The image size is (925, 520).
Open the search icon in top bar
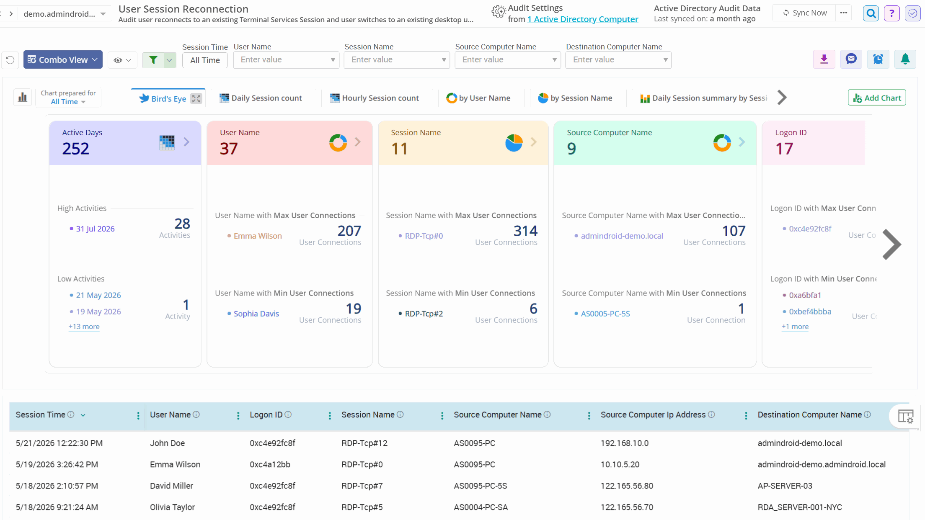(871, 13)
